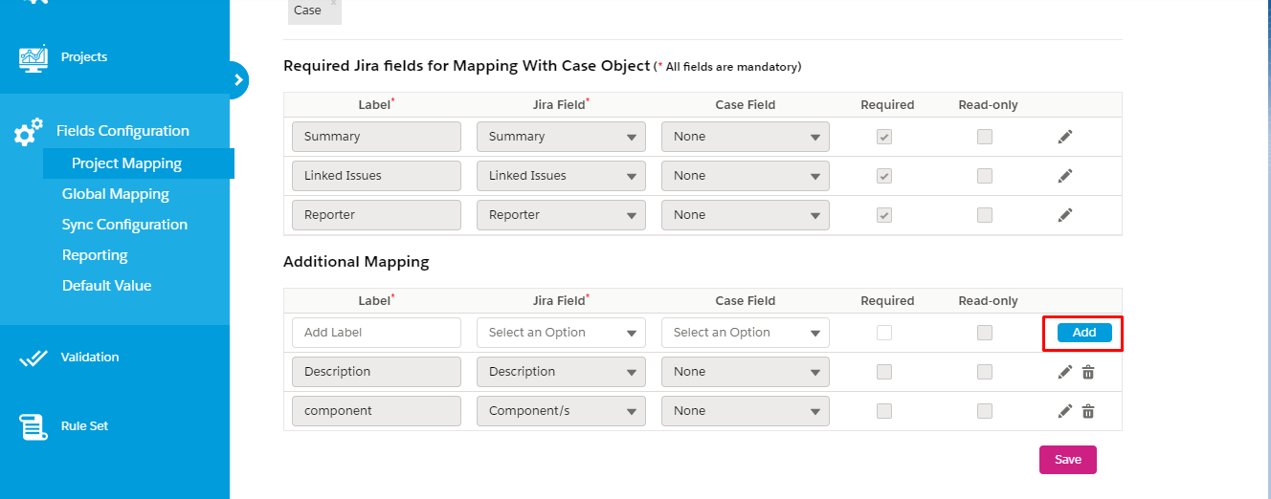Enable Read-only checkbox for Description row
The width and height of the screenshot is (1271, 499).
(985, 372)
